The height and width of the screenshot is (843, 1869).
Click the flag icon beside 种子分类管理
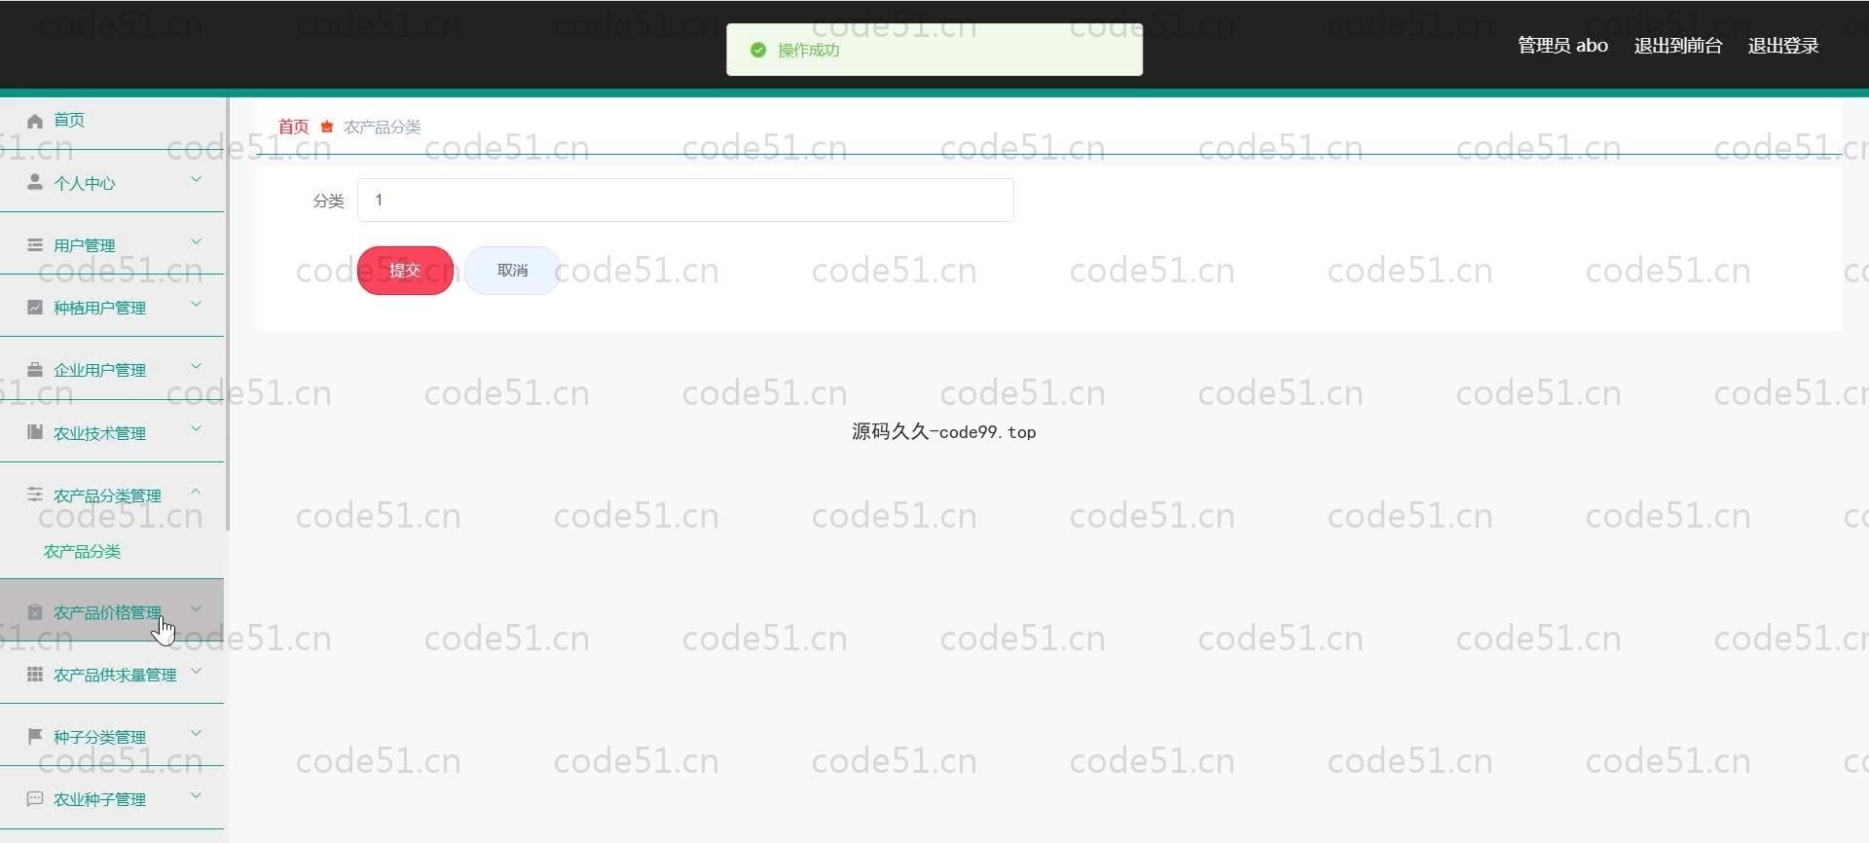click(35, 736)
